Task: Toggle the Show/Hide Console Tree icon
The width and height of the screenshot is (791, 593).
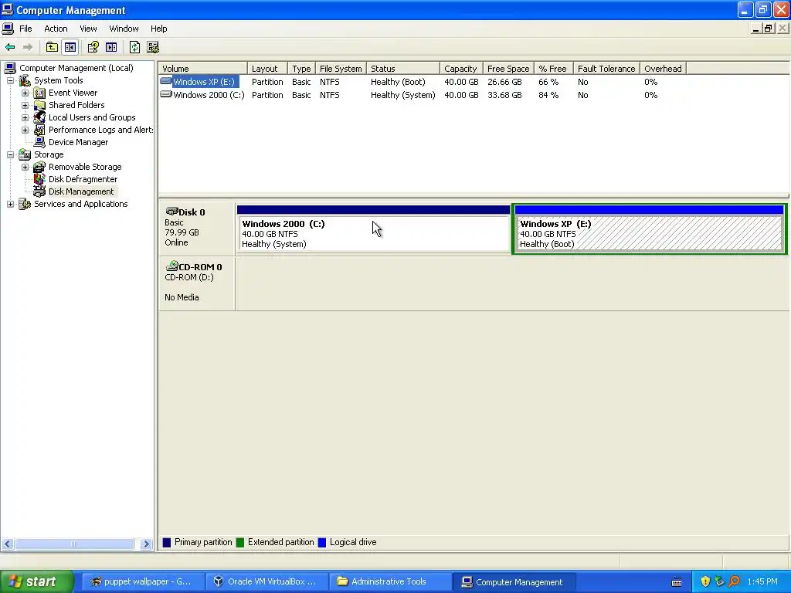Action: [x=70, y=47]
